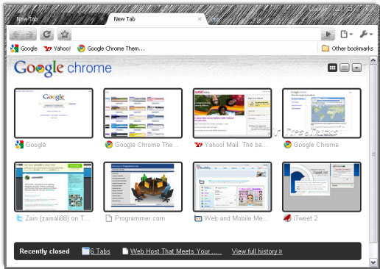Click the 'Google Chrome The...' thumbnail title

pyautogui.click(x=147, y=145)
